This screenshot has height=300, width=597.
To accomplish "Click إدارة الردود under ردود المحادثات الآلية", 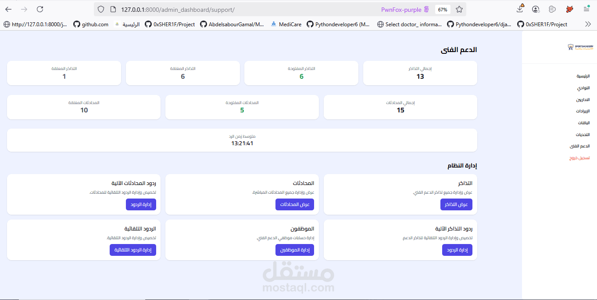I will (141, 205).
